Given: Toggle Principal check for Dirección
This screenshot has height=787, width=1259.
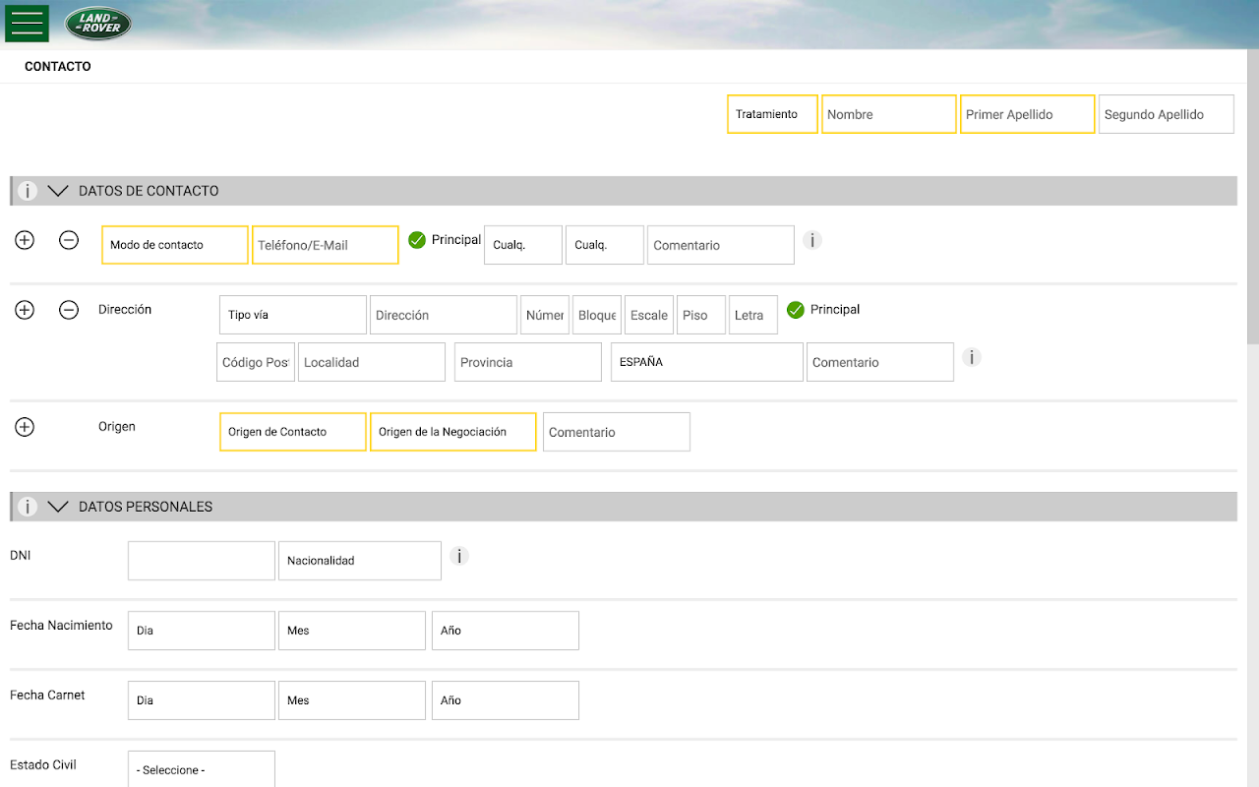Looking at the screenshot, I should coord(796,310).
